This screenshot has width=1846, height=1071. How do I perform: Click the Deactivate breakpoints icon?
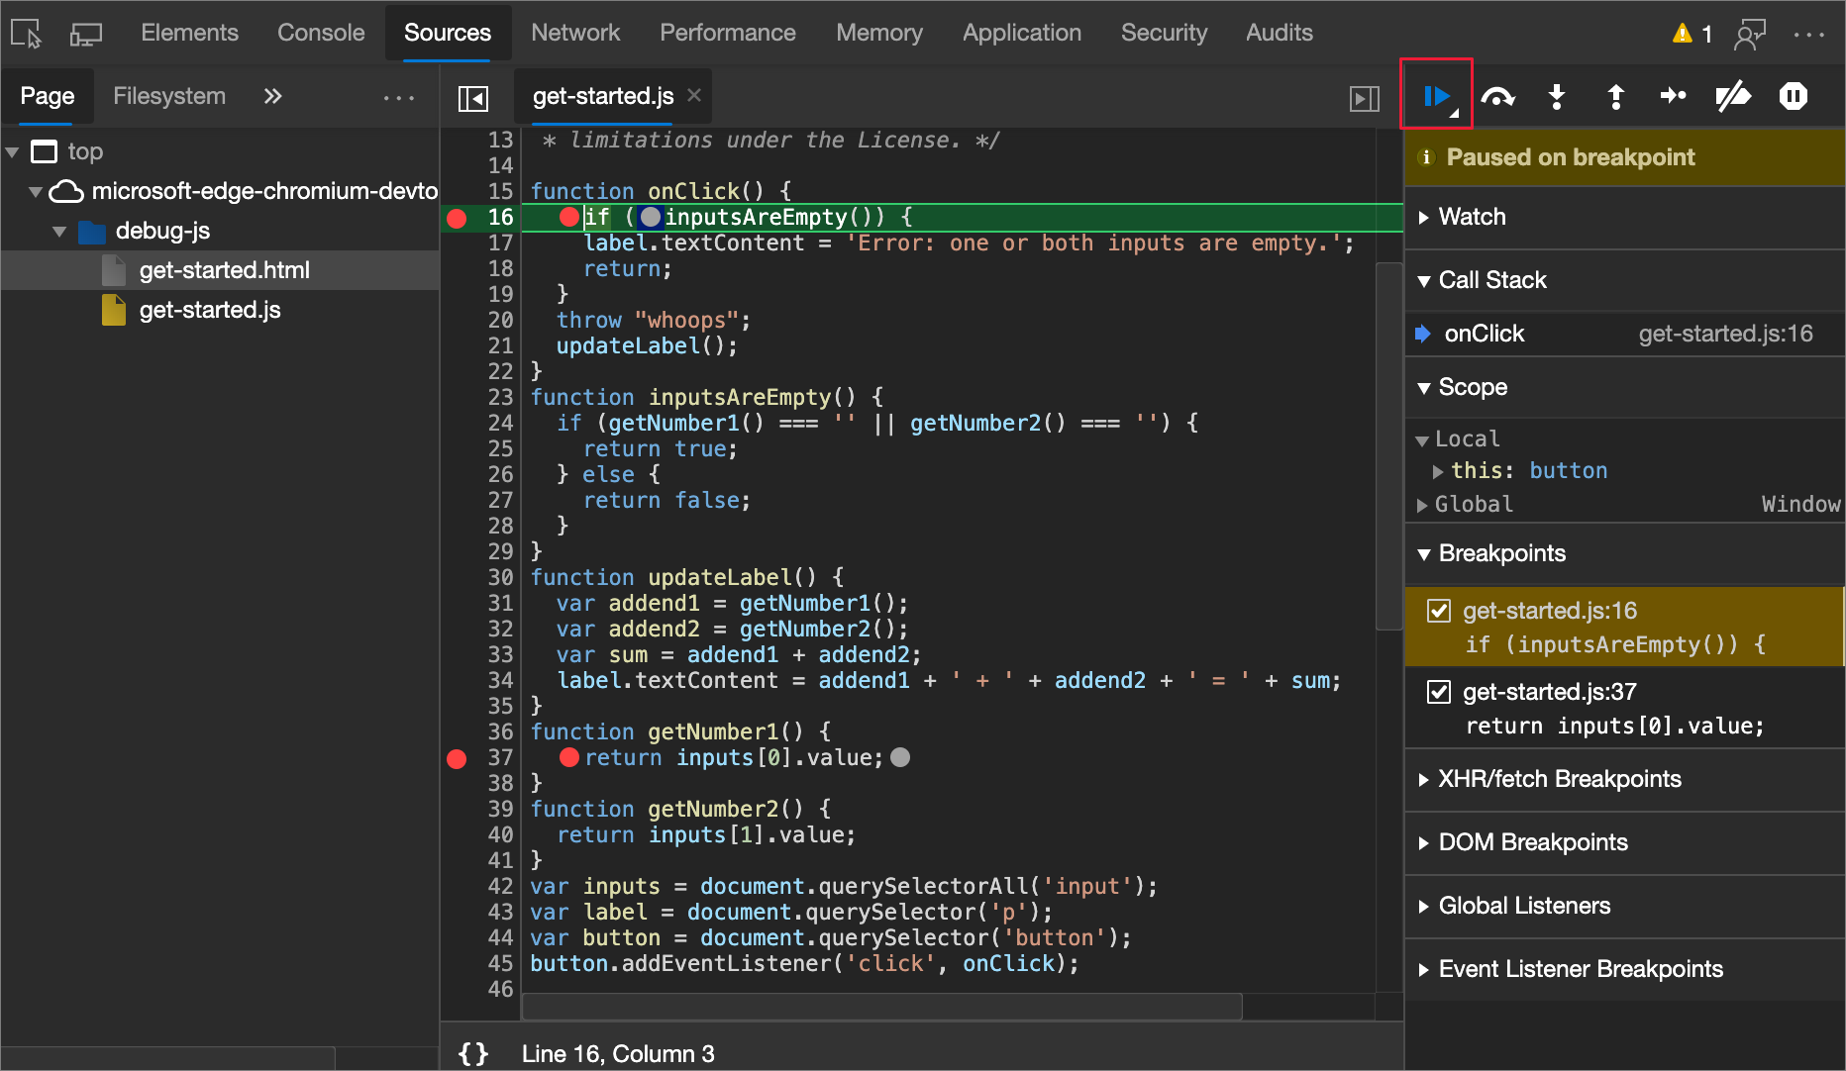[1733, 96]
